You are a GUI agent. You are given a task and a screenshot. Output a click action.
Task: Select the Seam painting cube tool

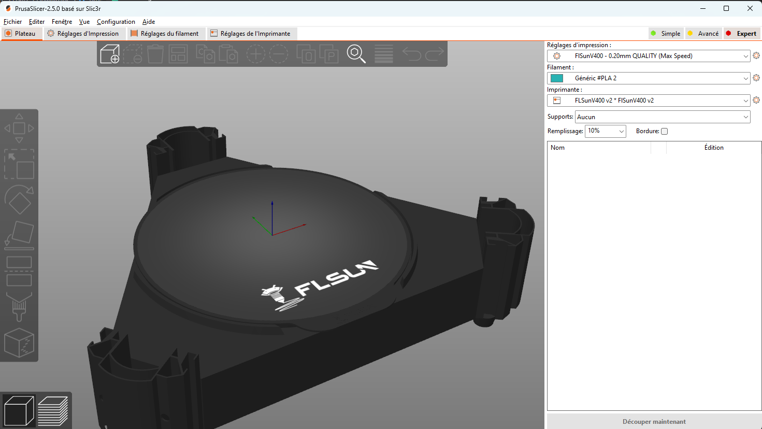pyautogui.click(x=19, y=342)
